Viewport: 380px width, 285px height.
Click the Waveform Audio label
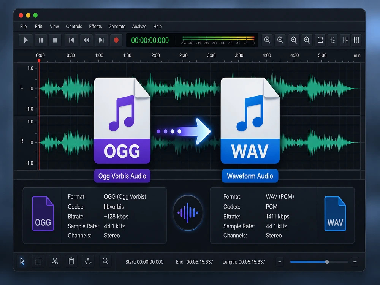pos(250,176)
